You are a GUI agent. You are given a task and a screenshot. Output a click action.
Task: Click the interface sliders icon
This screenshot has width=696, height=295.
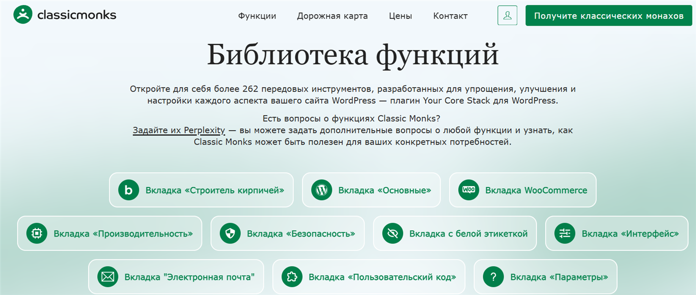564,234
